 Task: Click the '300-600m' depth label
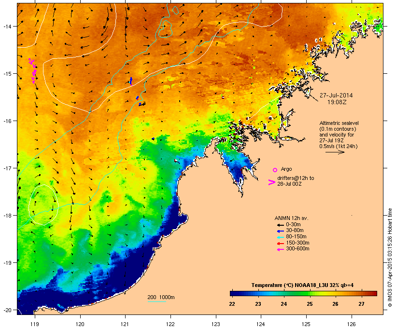point(297,249)
